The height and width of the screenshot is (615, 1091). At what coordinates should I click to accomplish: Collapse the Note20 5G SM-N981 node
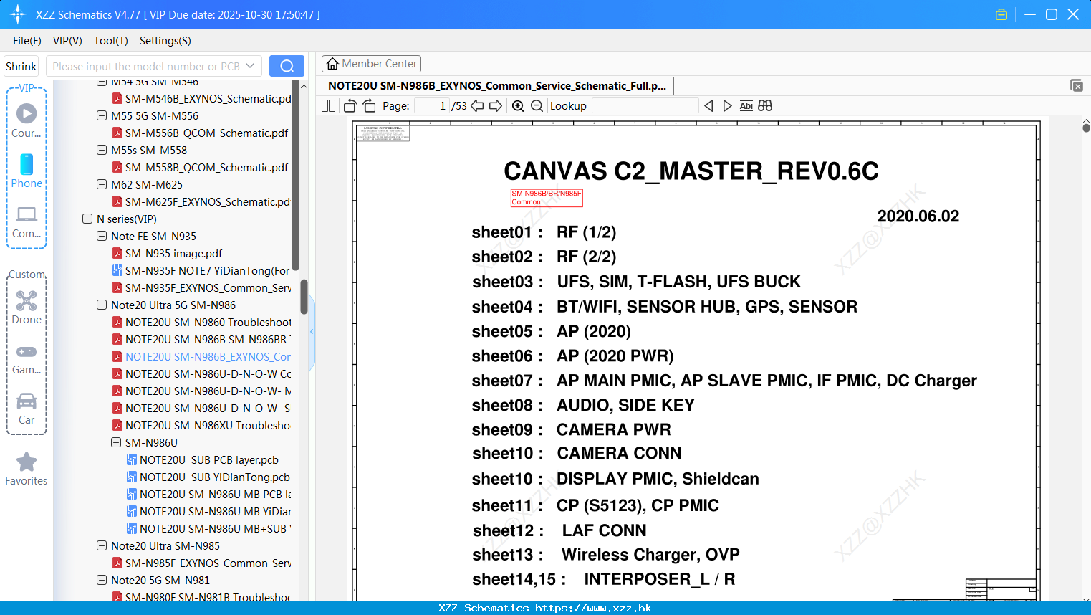pyautogui.click(x=102, y=580)
